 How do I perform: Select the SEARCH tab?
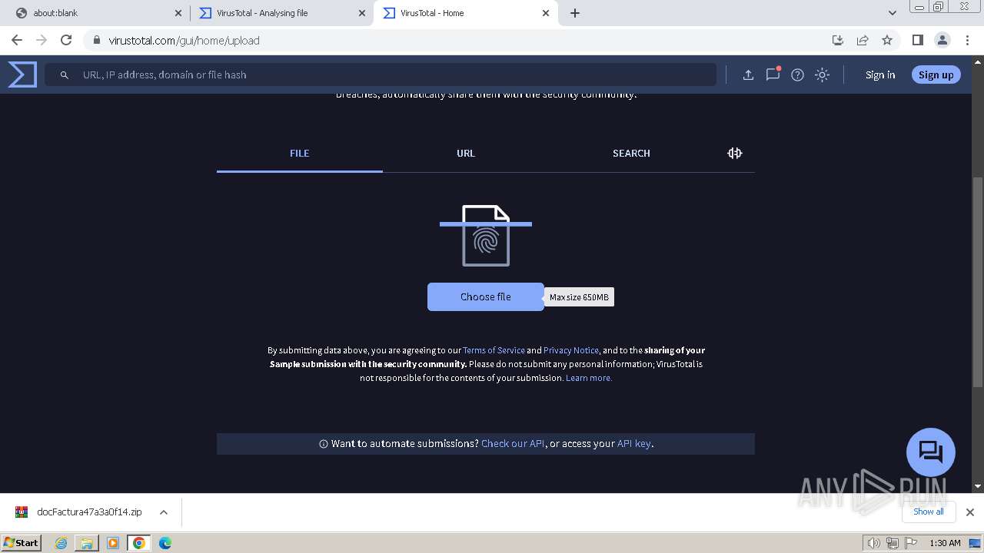pos(631,153)
